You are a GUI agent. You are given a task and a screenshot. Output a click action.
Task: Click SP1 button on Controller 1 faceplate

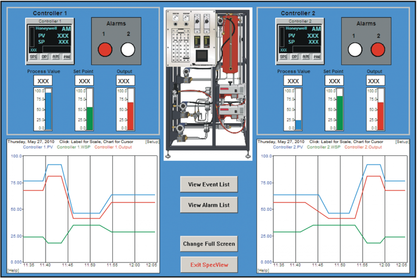coord(33,57)
